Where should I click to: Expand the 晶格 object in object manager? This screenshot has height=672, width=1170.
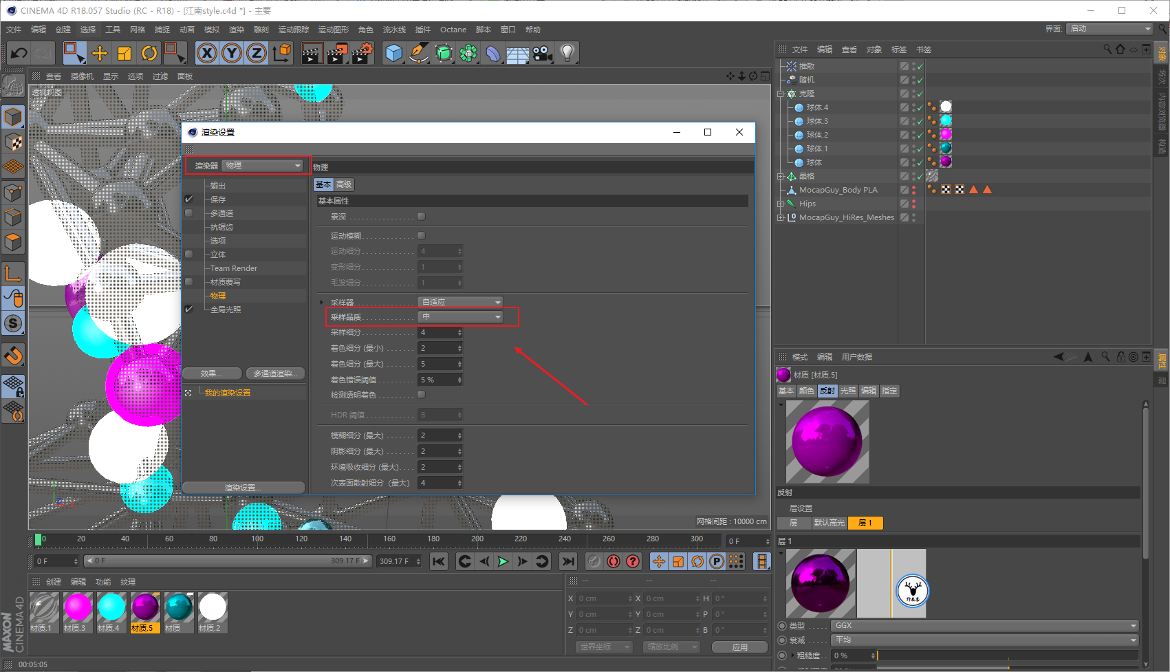[781, 177]
